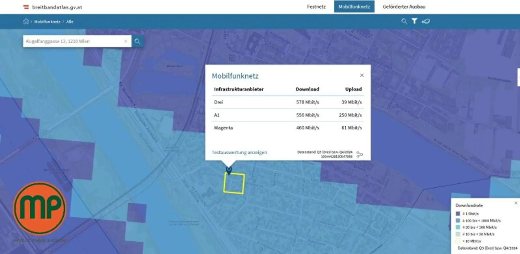Click Mobilfunknetz in the breadcrumb
The height and width of the screenshot is (254, 520).
point(47,22)
